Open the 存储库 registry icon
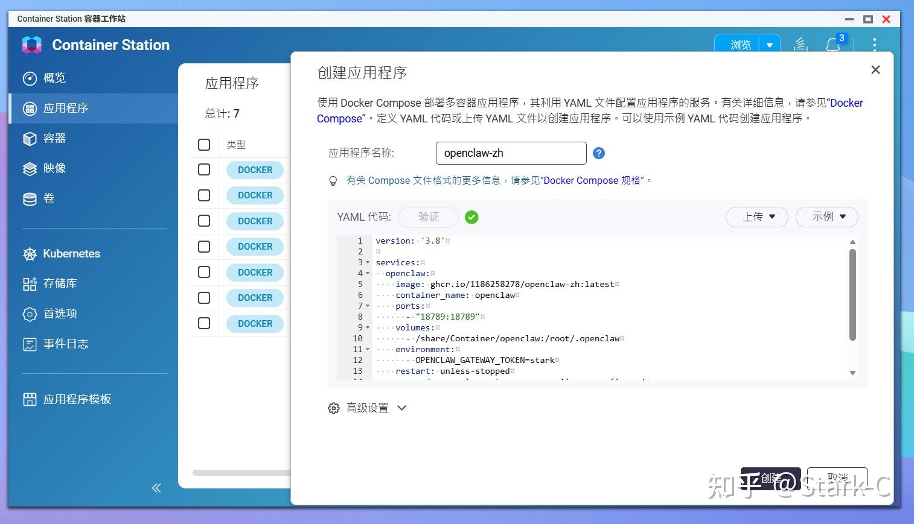914x524 pixels. (x=30, y=284)
